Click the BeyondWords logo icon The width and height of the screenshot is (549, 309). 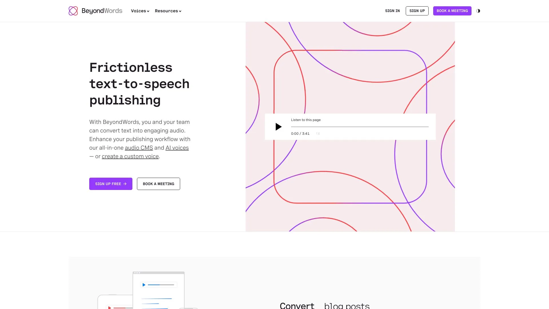[x=73, y=11]
